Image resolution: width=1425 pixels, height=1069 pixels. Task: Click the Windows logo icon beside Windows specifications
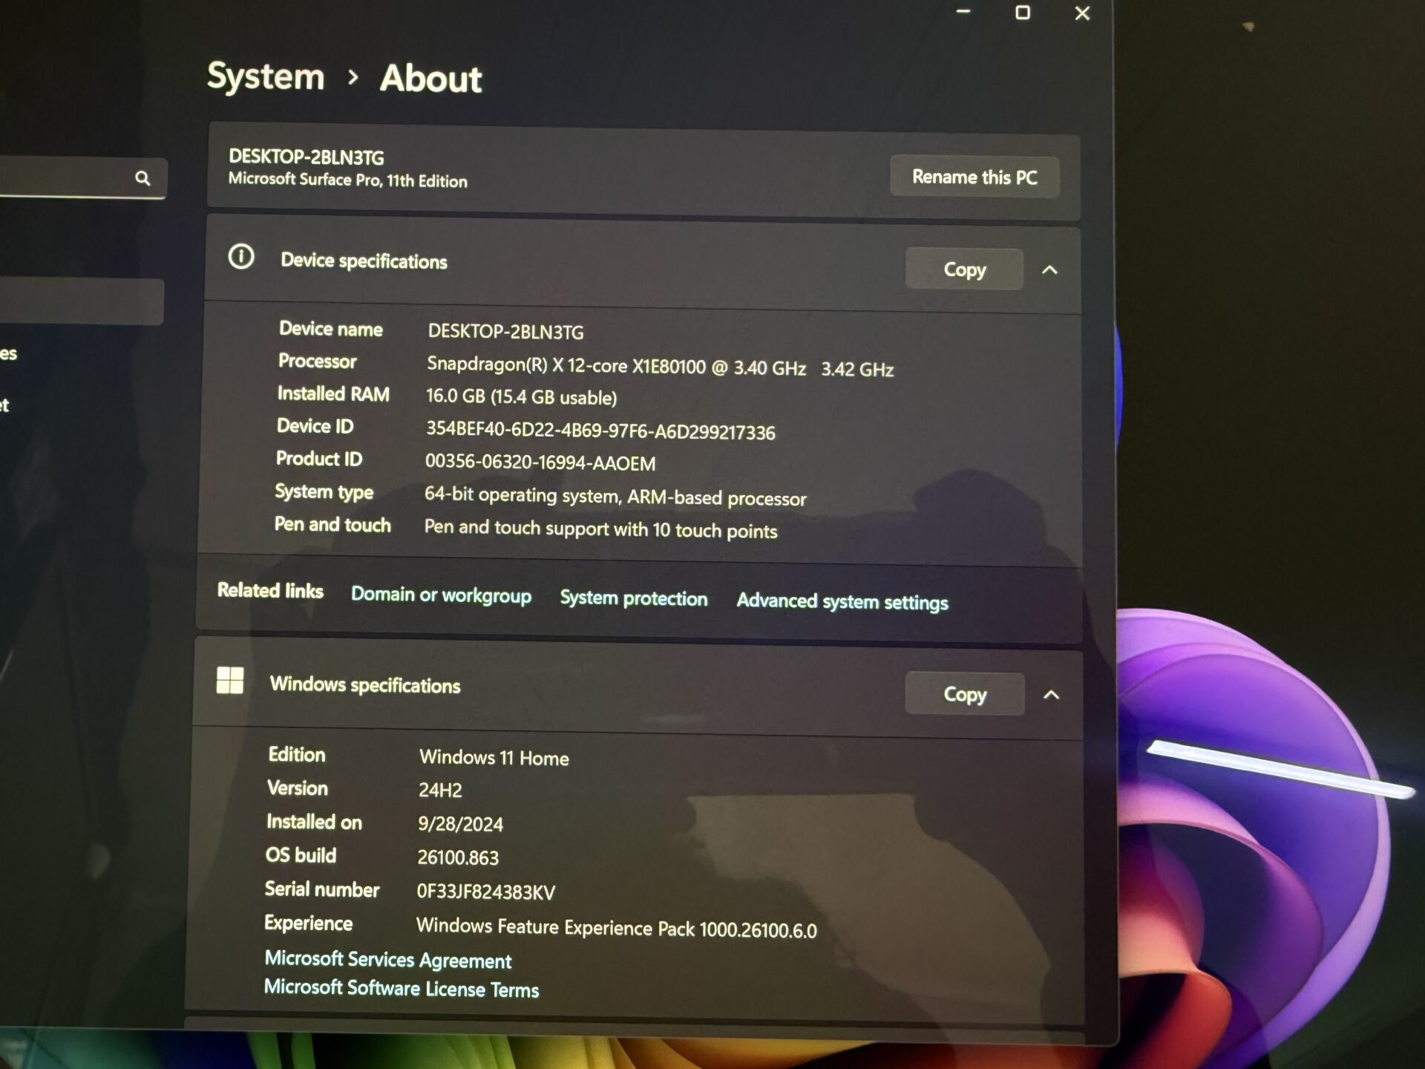pyautogui.click(x=231, y=680)
